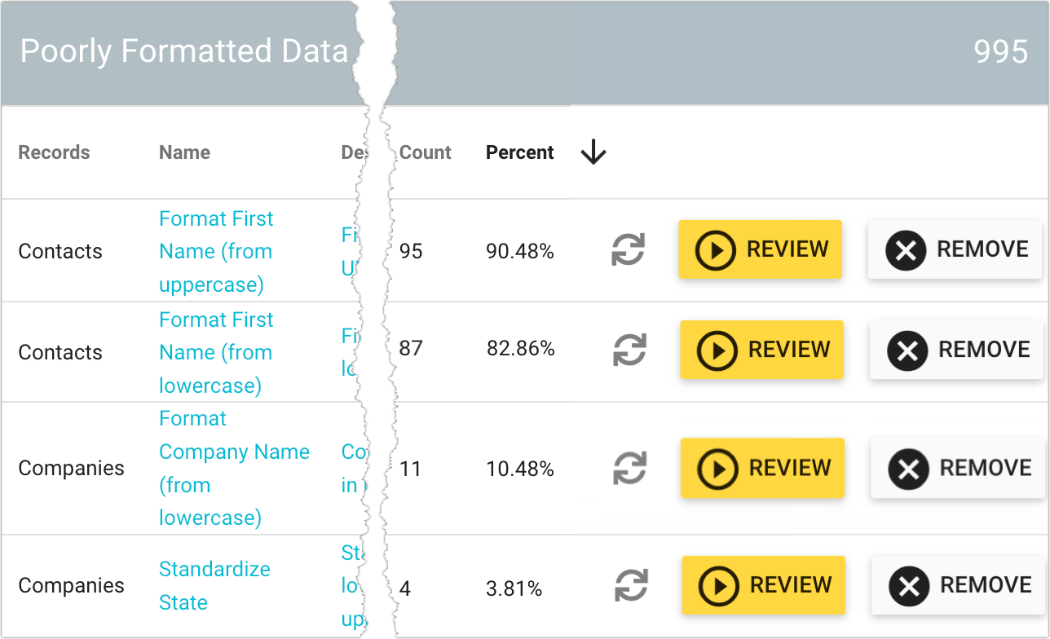This screenshot has width=1050, height=639.
Task: Open the Format Company Name (from lowercase) link
Action: click(235, 468)
